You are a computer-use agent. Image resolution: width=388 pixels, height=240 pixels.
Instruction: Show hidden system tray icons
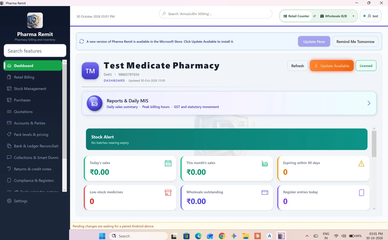click(x=307, y=236)
